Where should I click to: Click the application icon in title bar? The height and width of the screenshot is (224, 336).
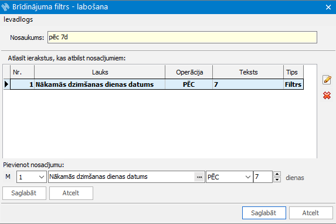pos(5,7)
